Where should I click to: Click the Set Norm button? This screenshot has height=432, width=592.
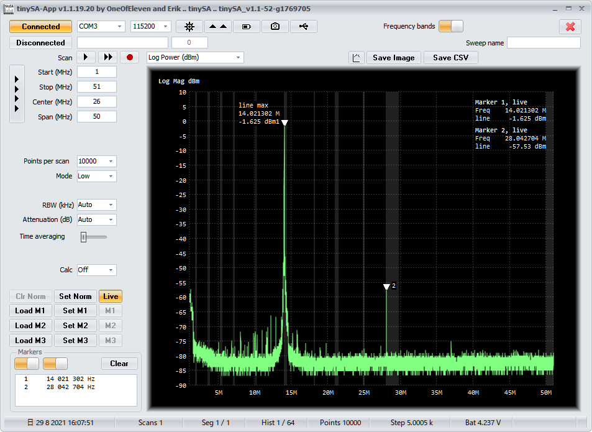coord(76,296)
